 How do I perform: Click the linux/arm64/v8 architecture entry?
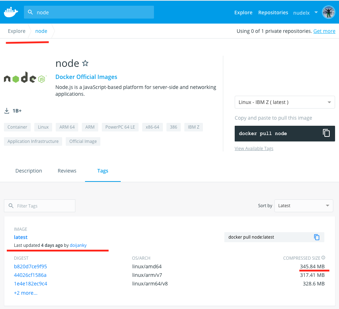click(150, 284)
